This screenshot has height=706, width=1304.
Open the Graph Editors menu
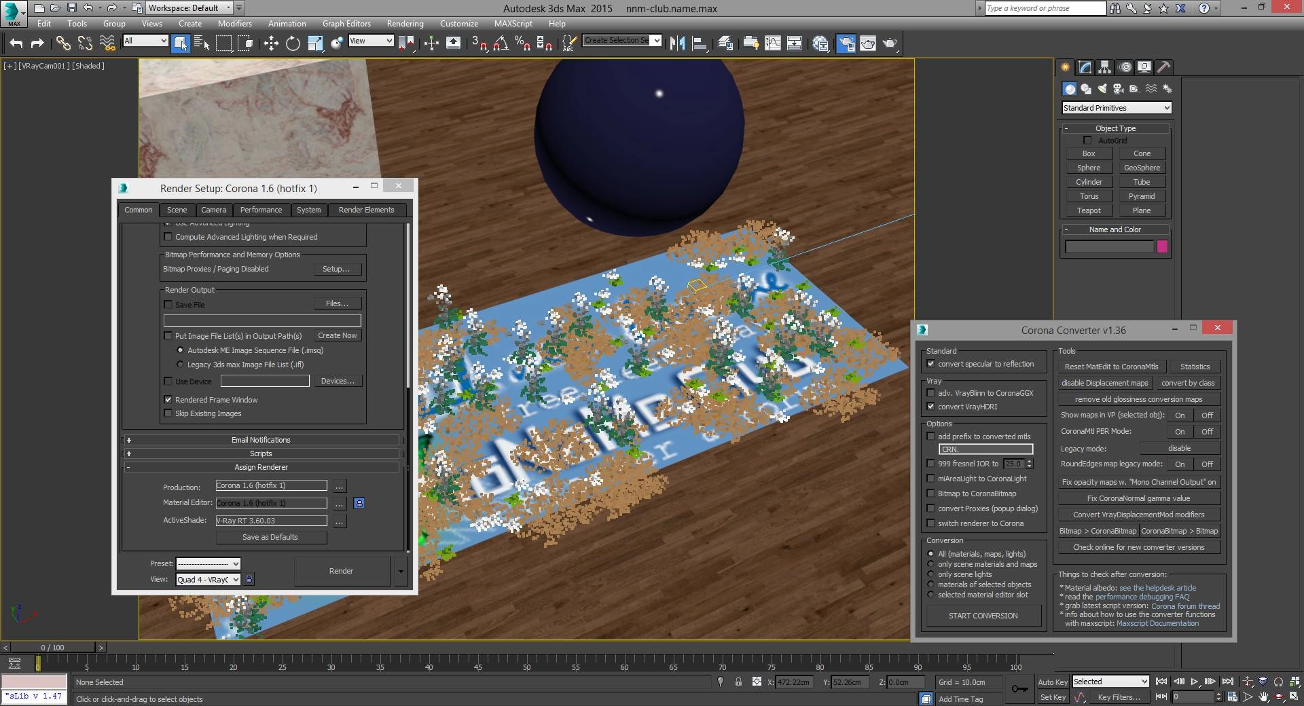point(346,24)
